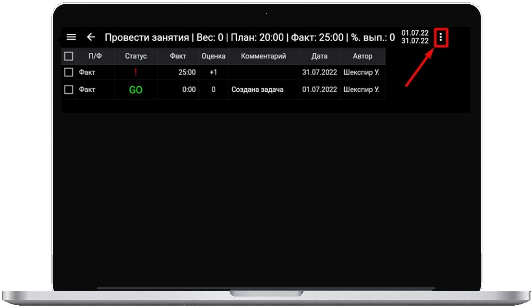Click the Провести занятия task title
Viewport: 532px width, 308px height.
click(146, 38)
